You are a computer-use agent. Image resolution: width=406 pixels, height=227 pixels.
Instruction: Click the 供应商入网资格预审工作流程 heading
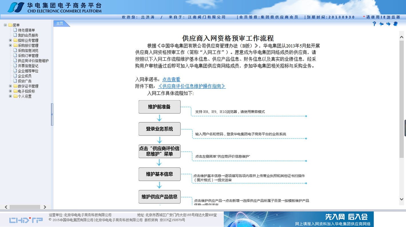click(228, 38)
